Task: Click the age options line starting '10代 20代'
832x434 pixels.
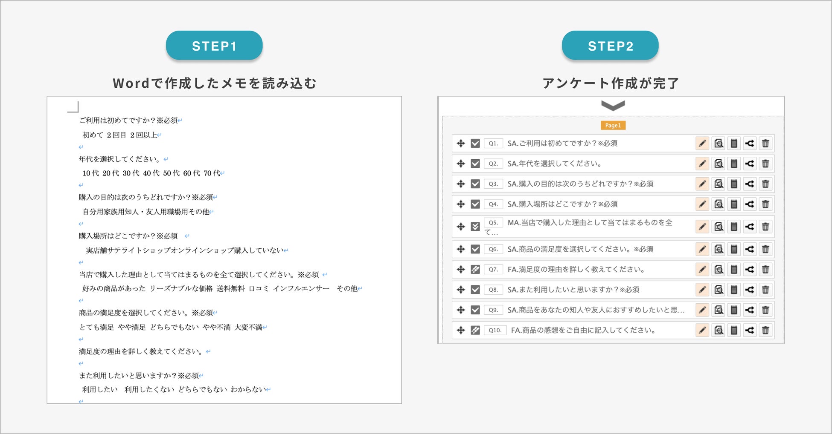Action: click(x=151, y=173)
